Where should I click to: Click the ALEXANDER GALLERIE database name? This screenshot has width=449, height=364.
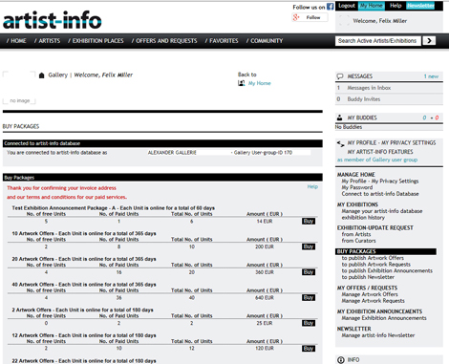click(172, 153)
